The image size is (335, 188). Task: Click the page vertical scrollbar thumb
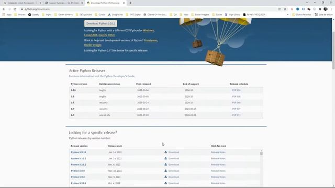click(x=333, y=50)
